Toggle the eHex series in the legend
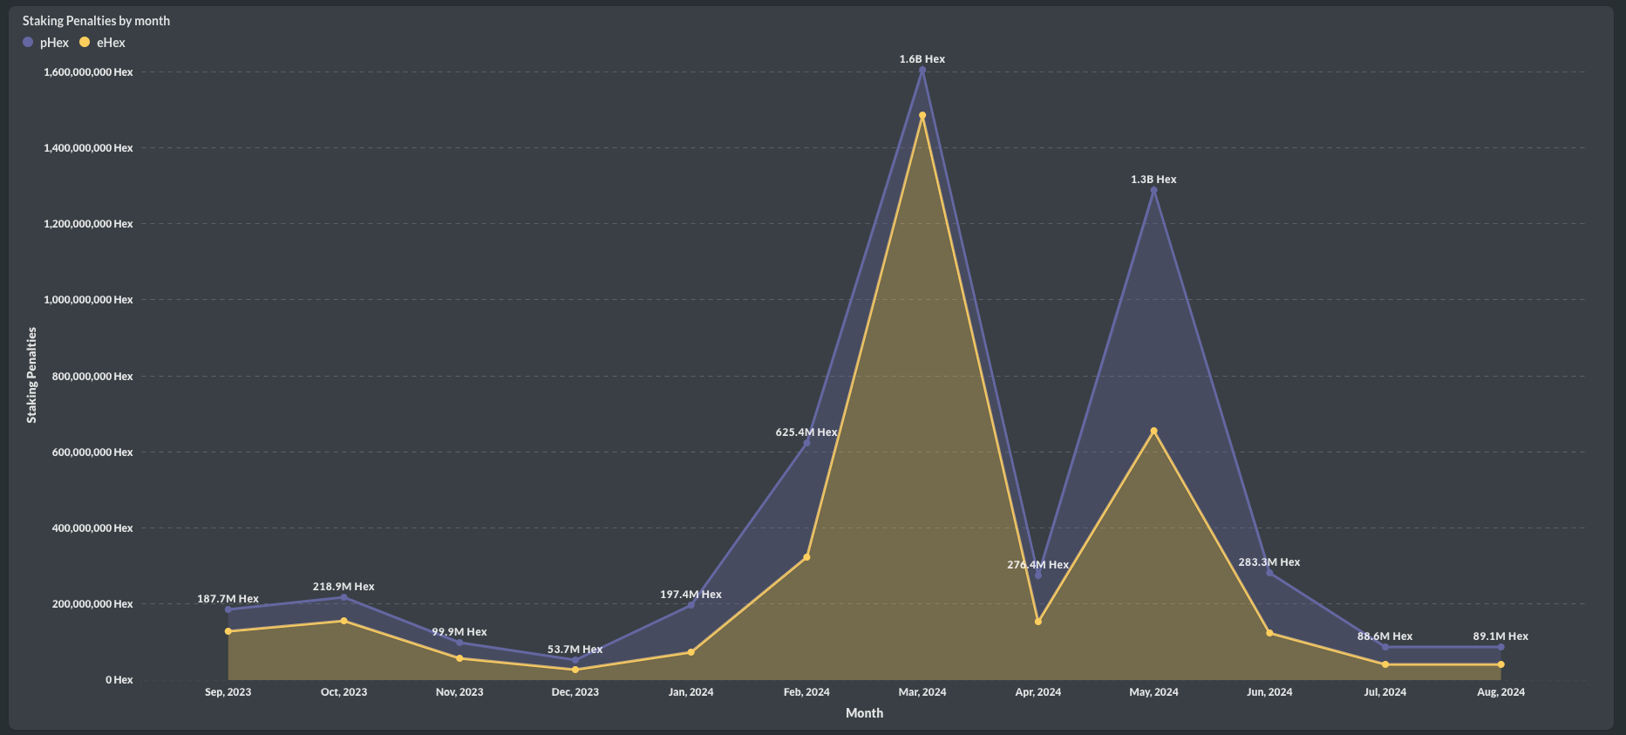The height and width of the screenshot is (735, 1626). pos(102,42)
